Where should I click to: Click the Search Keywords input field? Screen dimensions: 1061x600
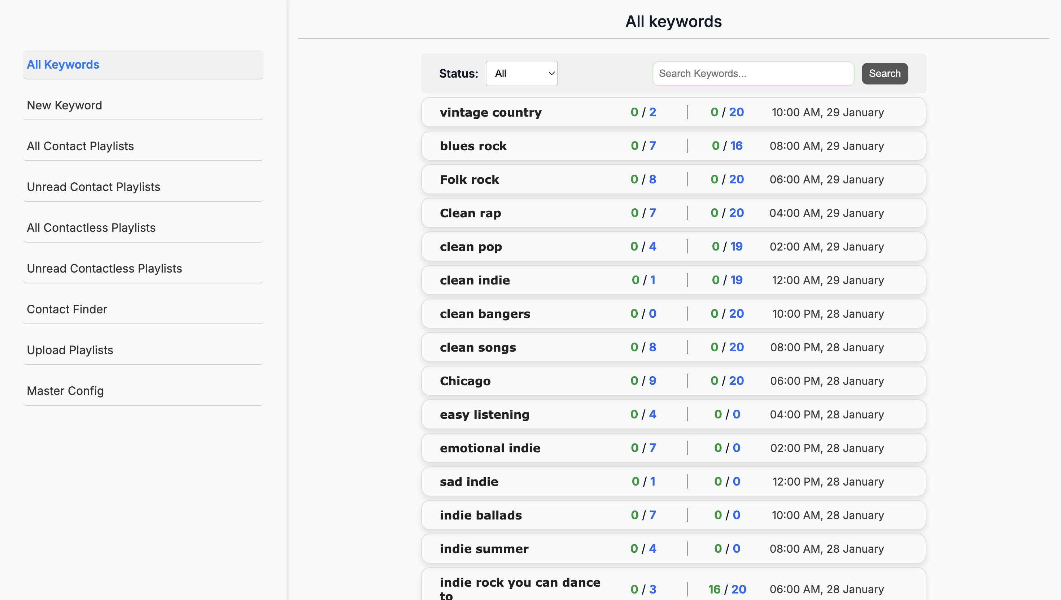pos(753,73)
